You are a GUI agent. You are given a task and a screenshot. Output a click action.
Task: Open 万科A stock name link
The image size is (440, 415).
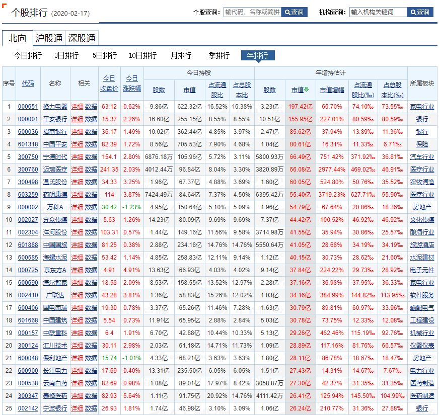point(55,207)
